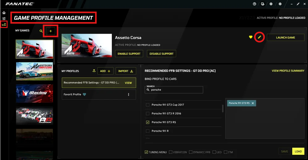Open the three-dot menu for Favorit Profile
The image size is (308, 160).
click(x=129, y=95)
